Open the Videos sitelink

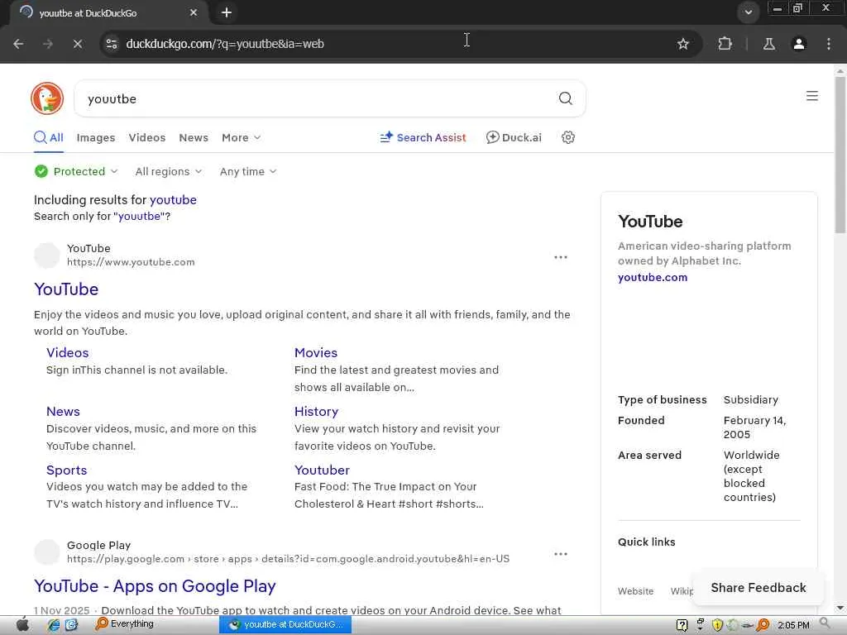tap(68, 352)
